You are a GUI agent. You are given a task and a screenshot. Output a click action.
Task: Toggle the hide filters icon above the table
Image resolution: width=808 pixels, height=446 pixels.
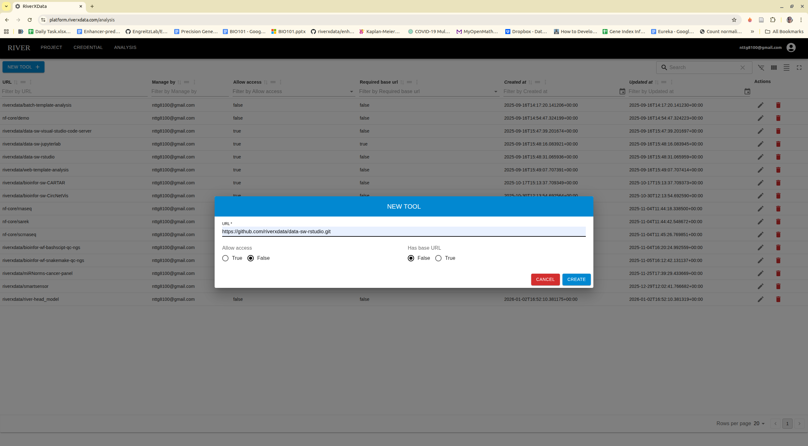(x=761, y=67)
